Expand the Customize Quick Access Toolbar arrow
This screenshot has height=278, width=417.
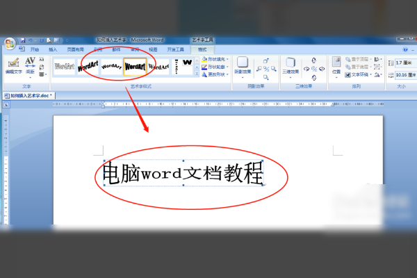(67, 40)
